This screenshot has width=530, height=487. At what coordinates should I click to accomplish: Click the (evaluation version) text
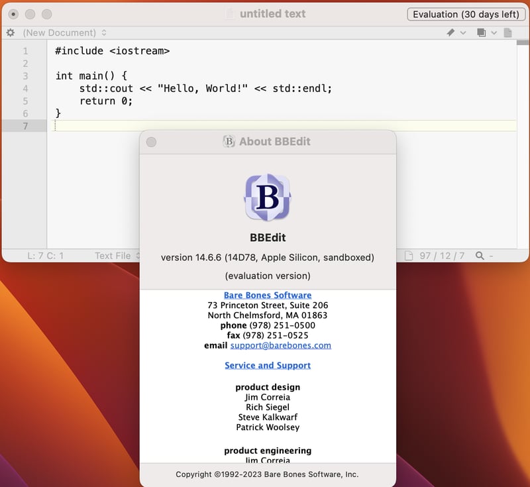coord(268,276)
